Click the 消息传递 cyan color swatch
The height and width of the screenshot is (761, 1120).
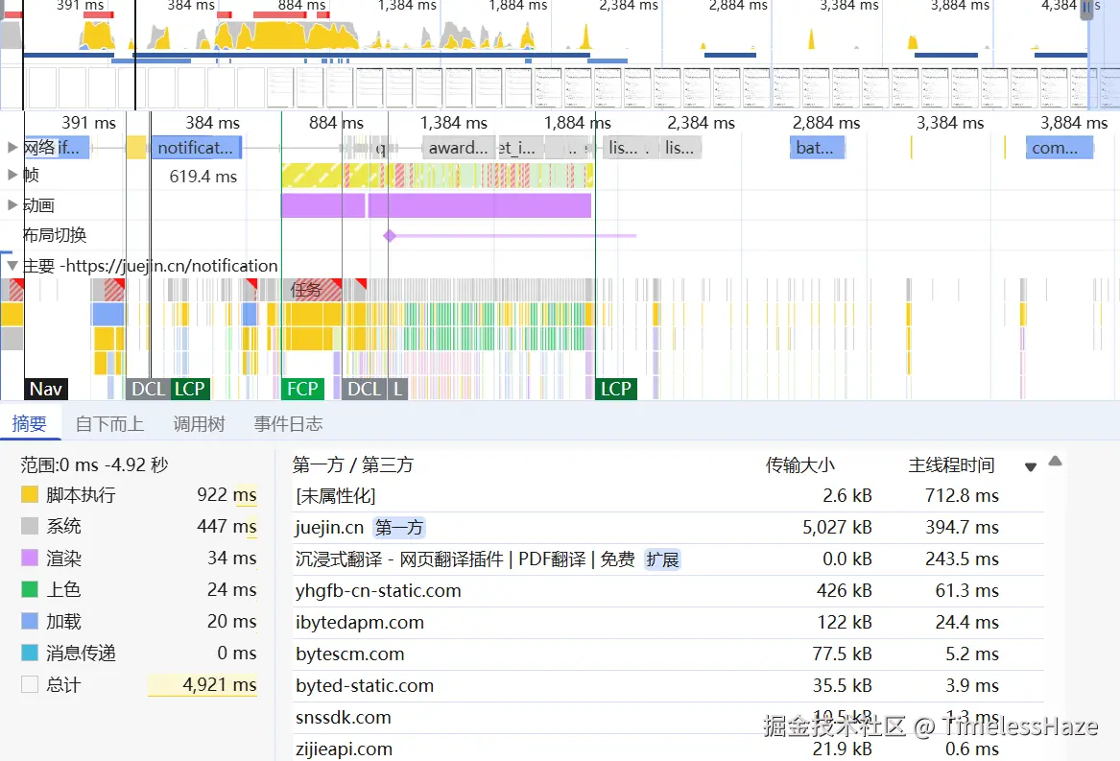pos(30,653)
